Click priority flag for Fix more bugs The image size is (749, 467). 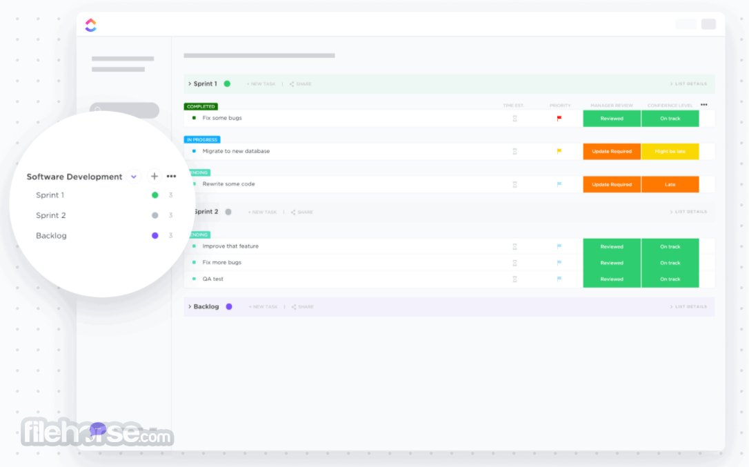[559, 262]
